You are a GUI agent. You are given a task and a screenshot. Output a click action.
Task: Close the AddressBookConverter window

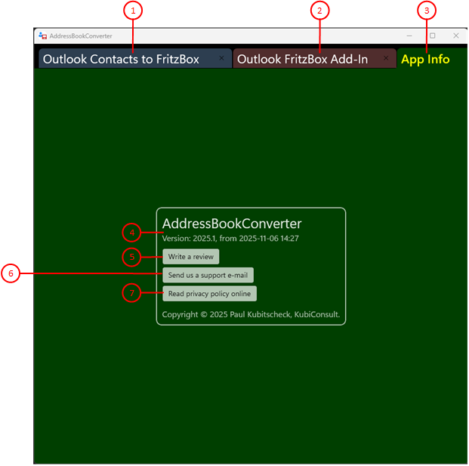[x=456, y=35]
